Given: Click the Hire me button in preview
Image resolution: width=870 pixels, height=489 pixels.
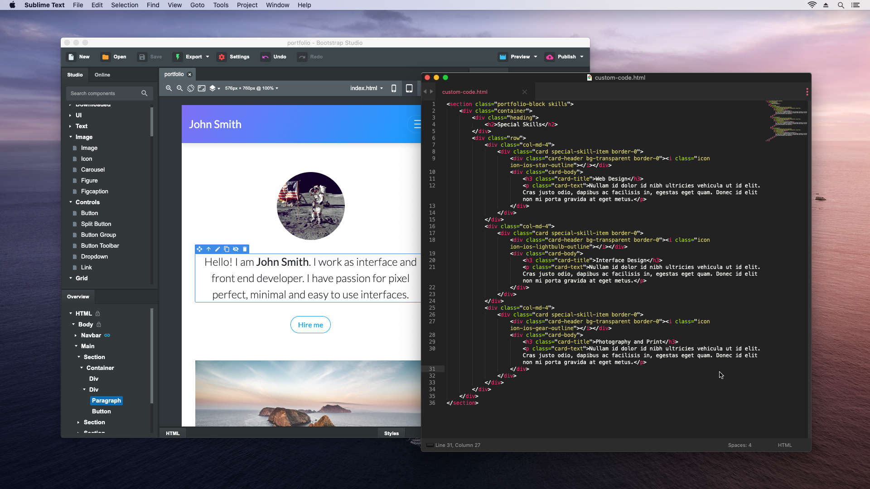Looking at the screenshot, I should click(310, 324).
